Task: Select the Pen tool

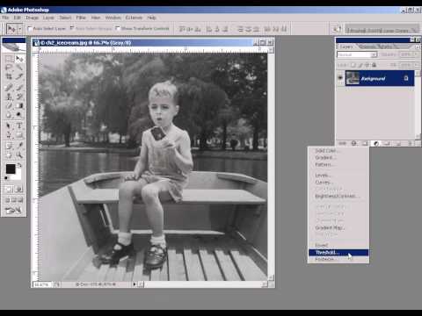Action: tap(9, 135)
